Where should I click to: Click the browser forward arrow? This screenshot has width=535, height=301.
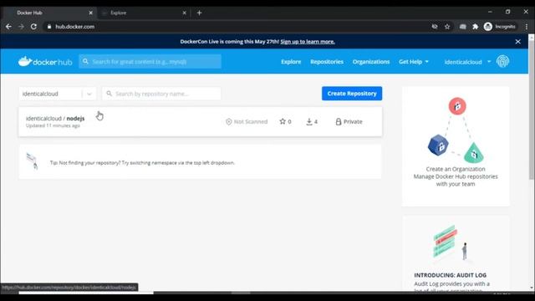21,27
